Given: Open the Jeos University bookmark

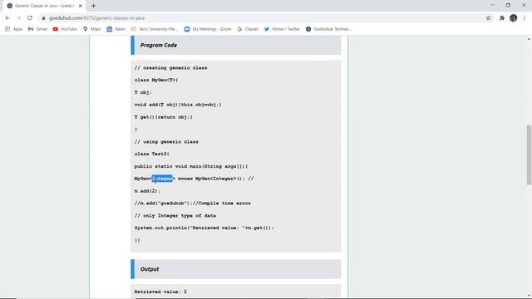Looking at the screenshot, I should [155, 29].
